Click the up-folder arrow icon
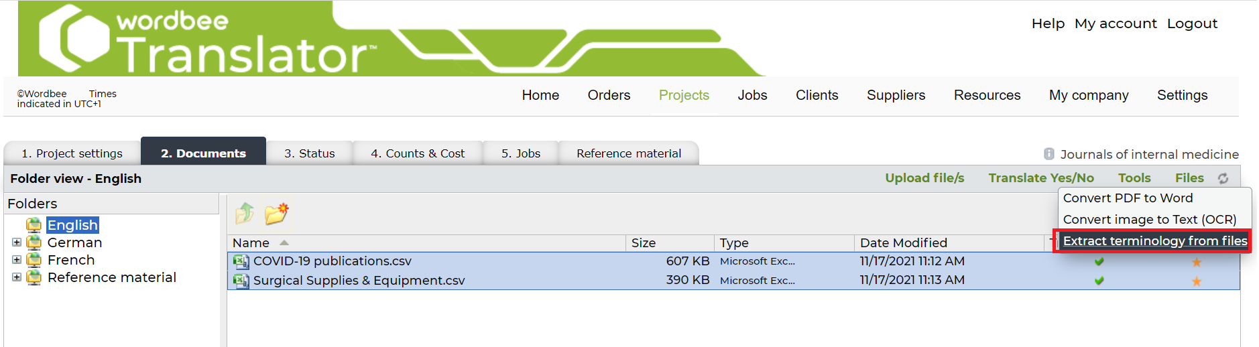The height and width of the screenshot is (347, 1259). pos(245,214)
